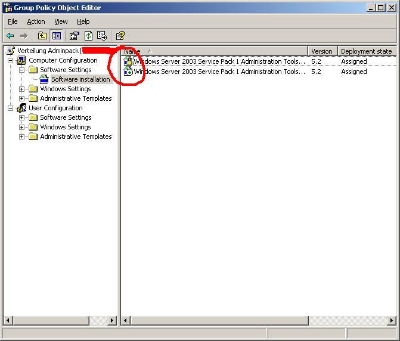The image size is (400, 341).
Task: Maximize the Group Policy Object Editor window
Action: 380,8
